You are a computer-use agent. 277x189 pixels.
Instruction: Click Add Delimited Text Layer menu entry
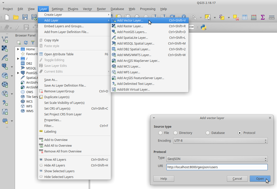[x=135, y=84]
